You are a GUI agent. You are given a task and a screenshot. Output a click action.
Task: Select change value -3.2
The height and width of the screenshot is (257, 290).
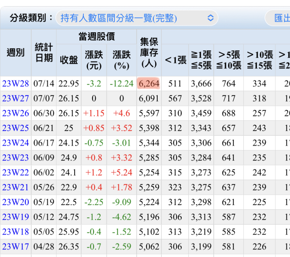pyautogui.click(x=94, y=84)
